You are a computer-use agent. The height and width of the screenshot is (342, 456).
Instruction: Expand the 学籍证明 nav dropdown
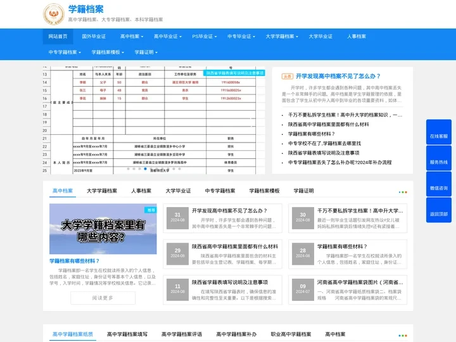pyautogui.click(x=146, y=53)
